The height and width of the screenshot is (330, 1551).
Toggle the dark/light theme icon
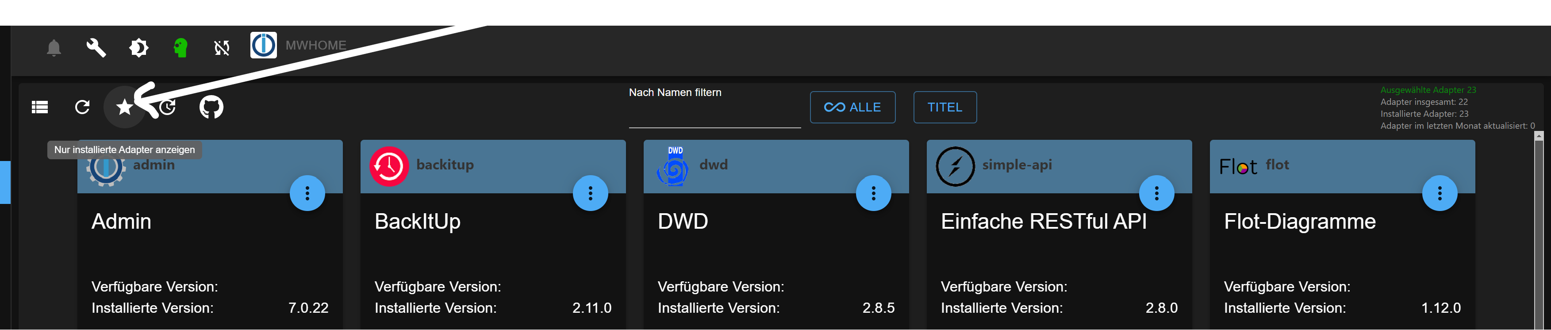pyautogui.click(x=138, y=47)
